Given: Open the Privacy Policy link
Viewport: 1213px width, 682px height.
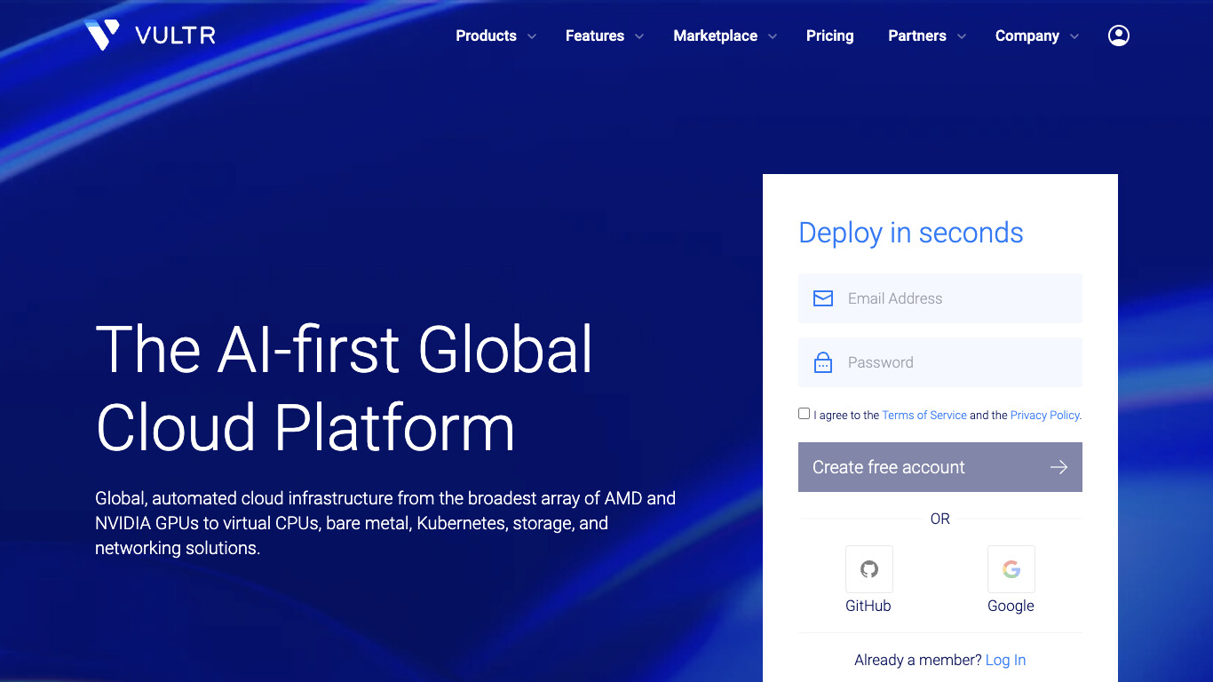Looking at the screenshot, I should coord(1045,415).
